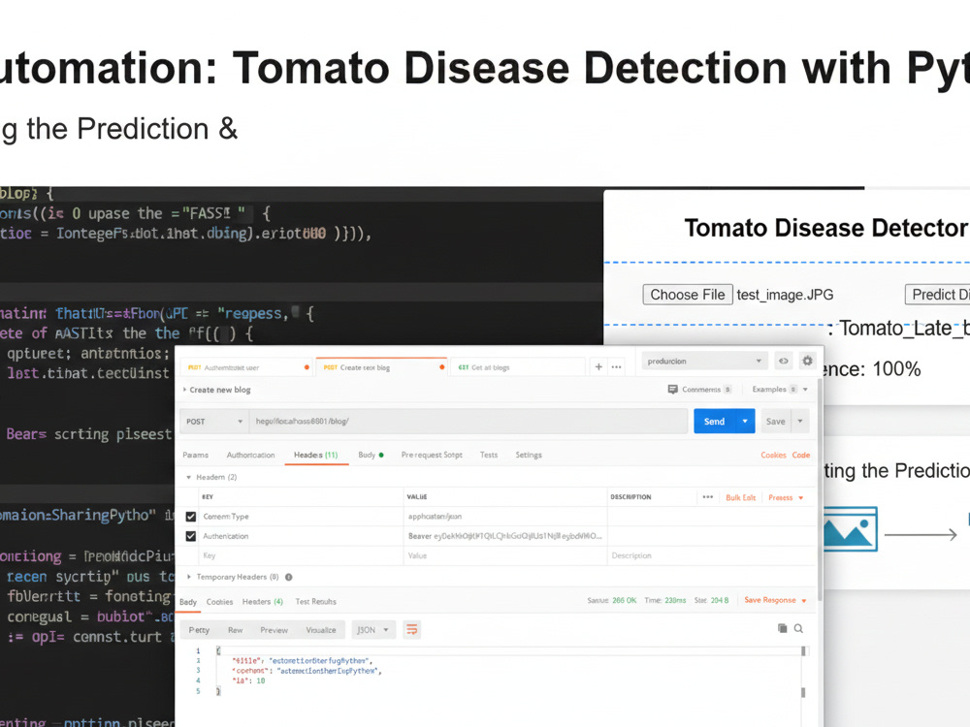The width and height of the screenshot is (970, 727).
Task: Select the response Cookies tab
Action: (219, 602)
